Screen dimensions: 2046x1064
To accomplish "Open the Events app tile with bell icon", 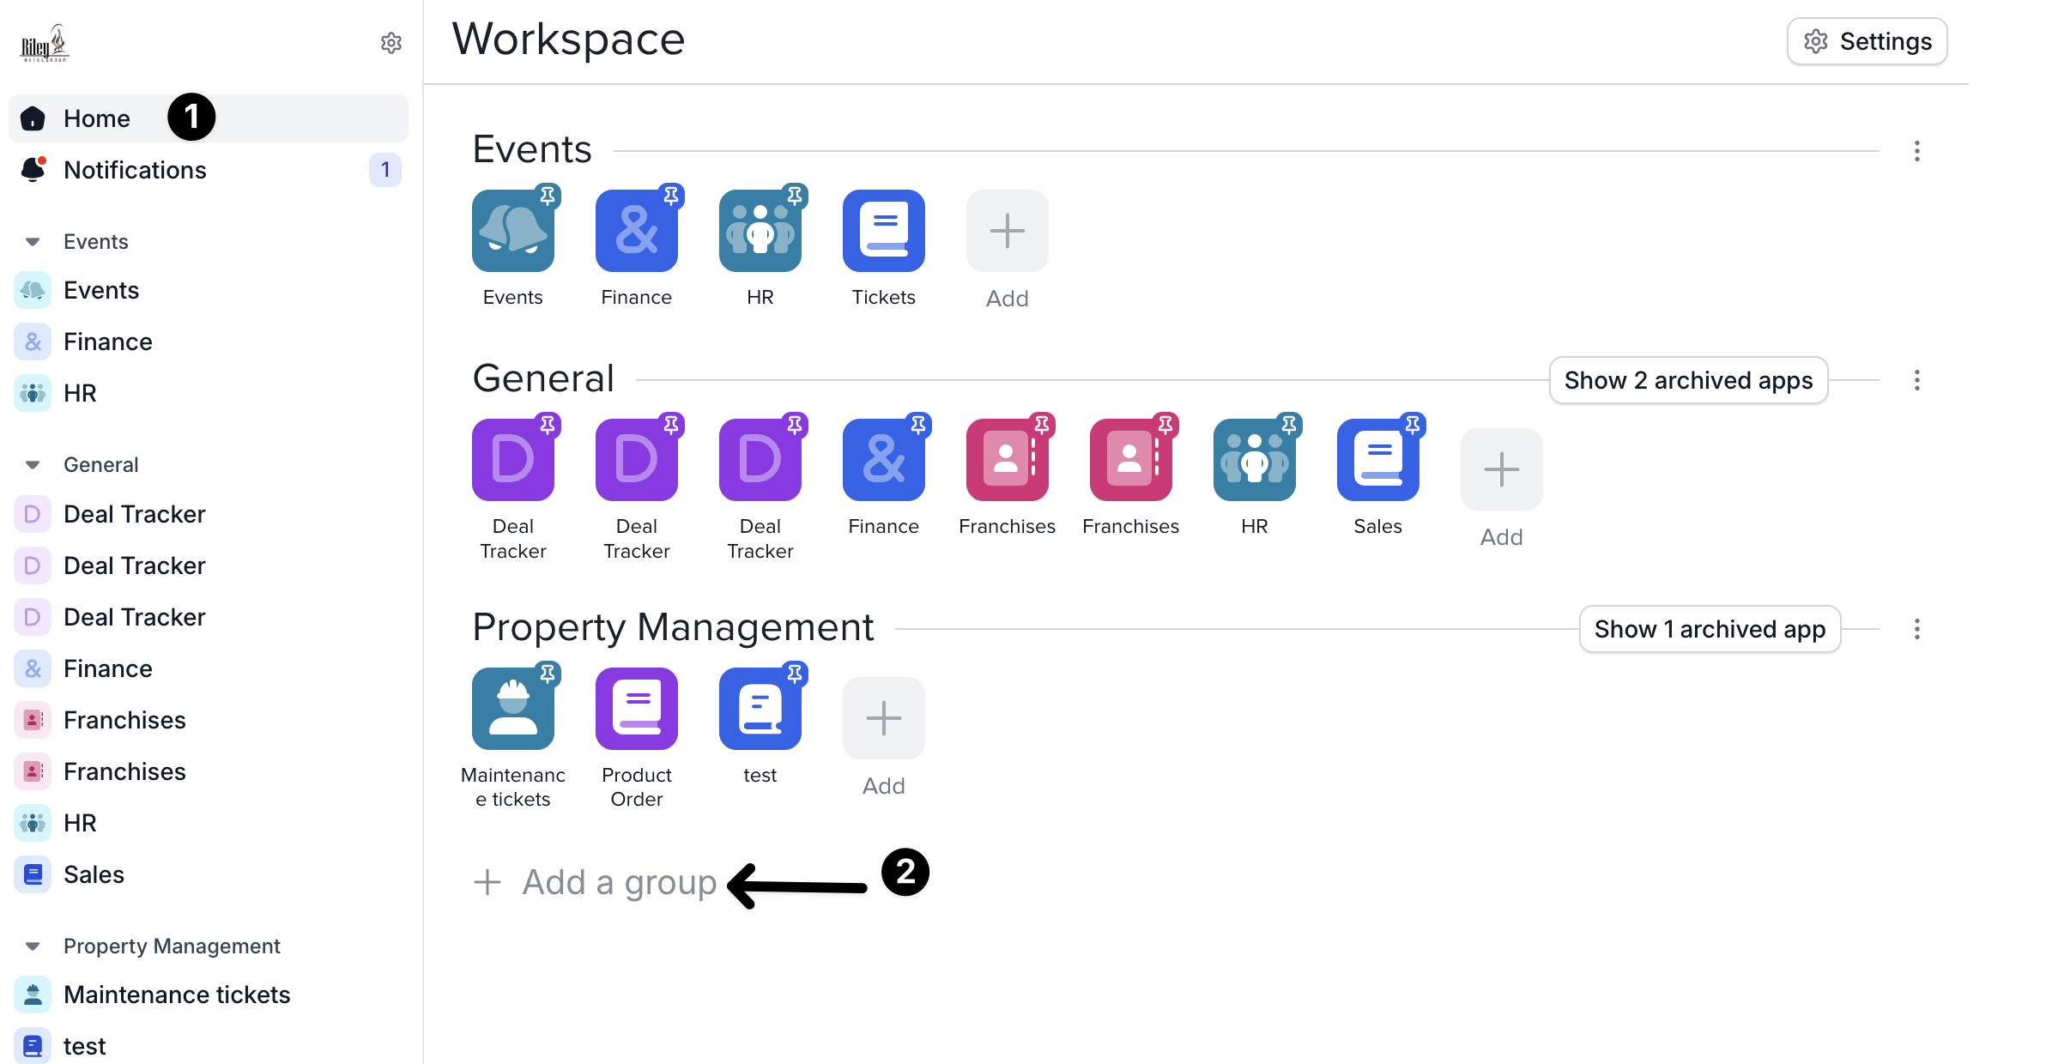I will click(x=512, y=231).
